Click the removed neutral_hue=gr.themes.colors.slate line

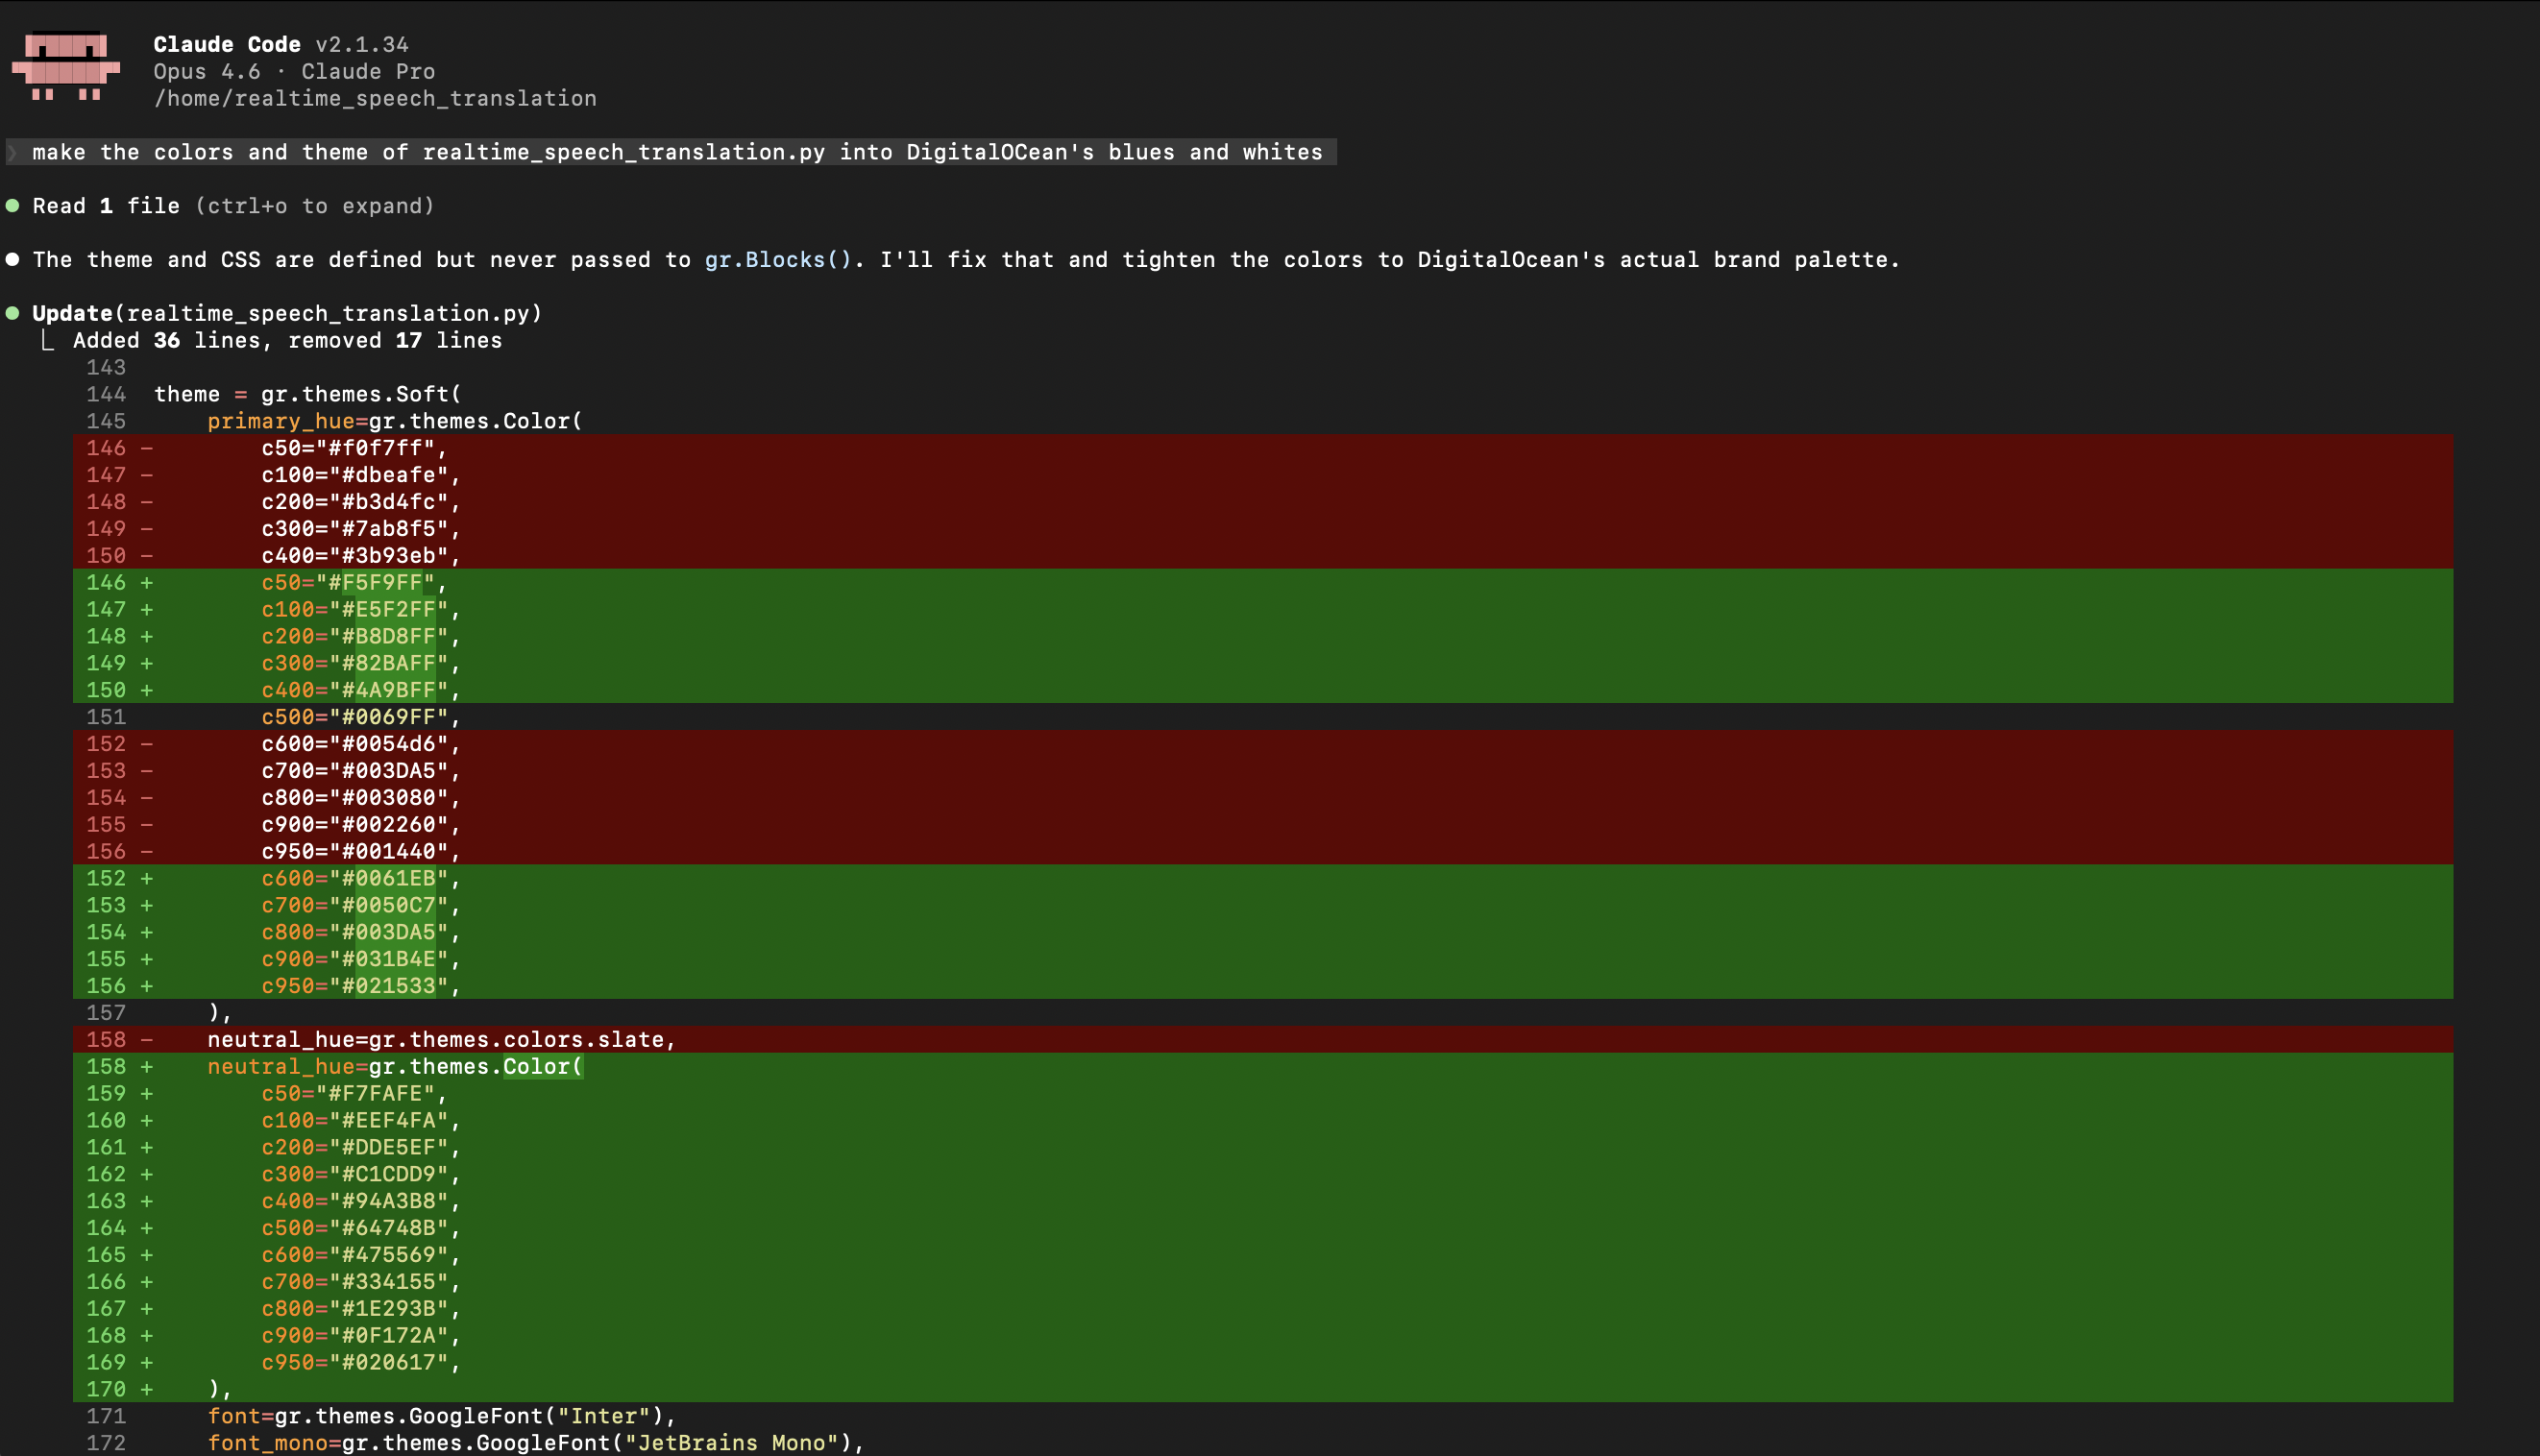[441, 1040]
